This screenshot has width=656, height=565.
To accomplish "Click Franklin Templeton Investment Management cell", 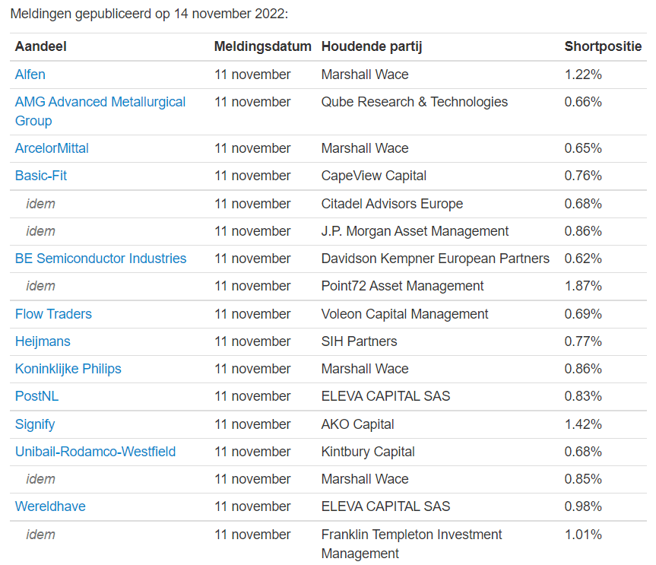I will (412, 544).
